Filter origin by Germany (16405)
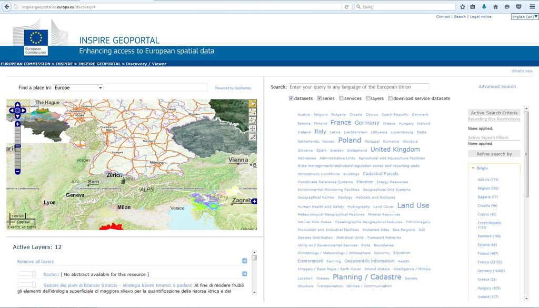This screenshot has height=308, width=539. pos(491,271)
